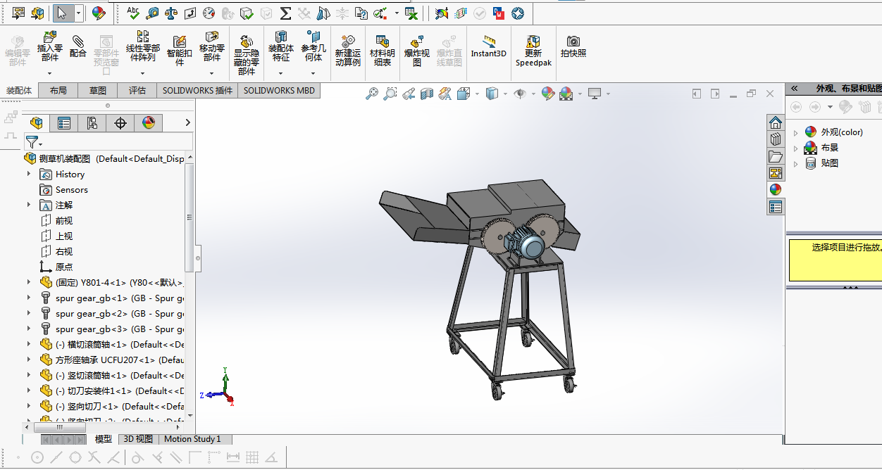
Task: Open the DisplayManager color sphere tab
Action: (x=149, y=123)
